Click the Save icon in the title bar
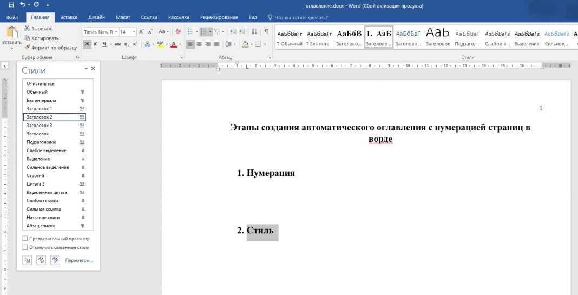This screenshot has height=295, width=578. tap(11, 5)
